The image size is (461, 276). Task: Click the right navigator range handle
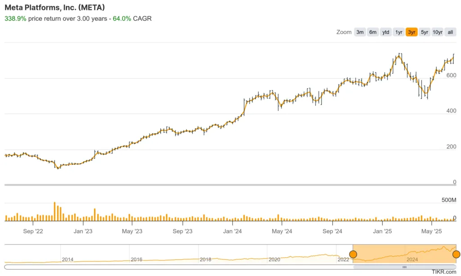[x=456, y=254]
